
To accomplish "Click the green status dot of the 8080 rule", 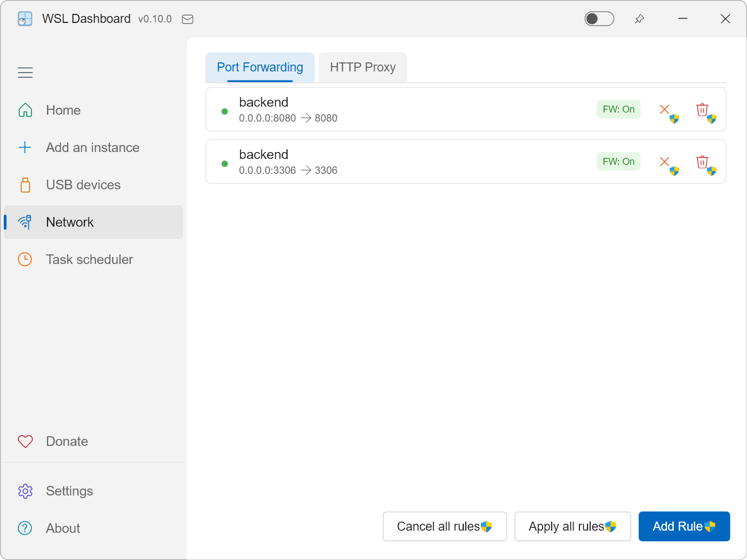I will point(225,111).
